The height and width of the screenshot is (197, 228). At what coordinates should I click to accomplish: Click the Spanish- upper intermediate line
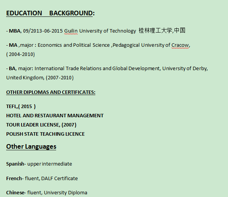pos(39,164)
